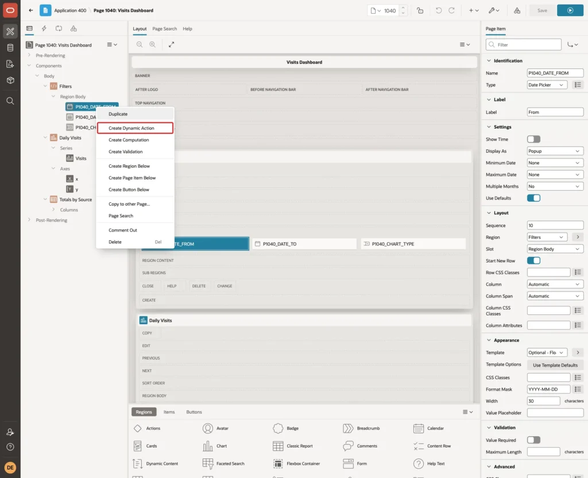
Task: Collapse the Identification section
Action: [489, 61]
